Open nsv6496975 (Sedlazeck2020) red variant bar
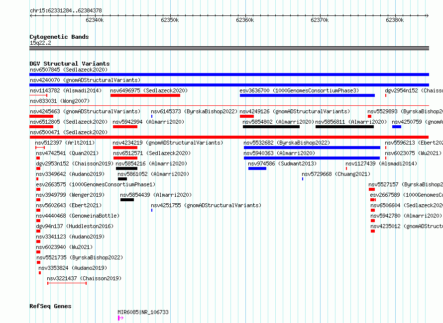443x323 pixels. coord(145,95)
